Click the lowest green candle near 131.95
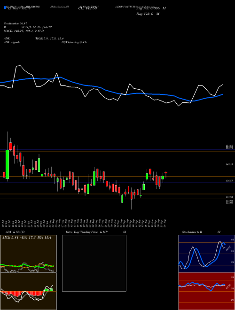This screenshot has width=235, height=310. 122,199
